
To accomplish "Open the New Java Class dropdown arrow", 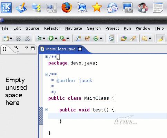I will pyautogui.click(x=101, y=38).
